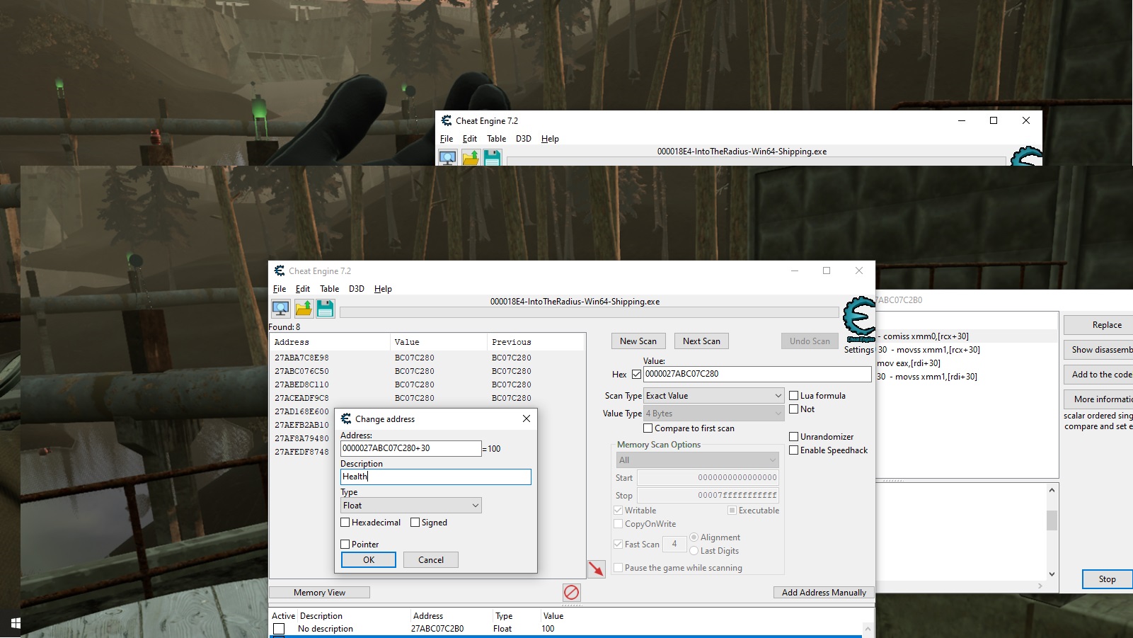
Task: Enable the Hexadecimal checkbox in dialog
Action: pyautogui.click(x=345, y=523)
